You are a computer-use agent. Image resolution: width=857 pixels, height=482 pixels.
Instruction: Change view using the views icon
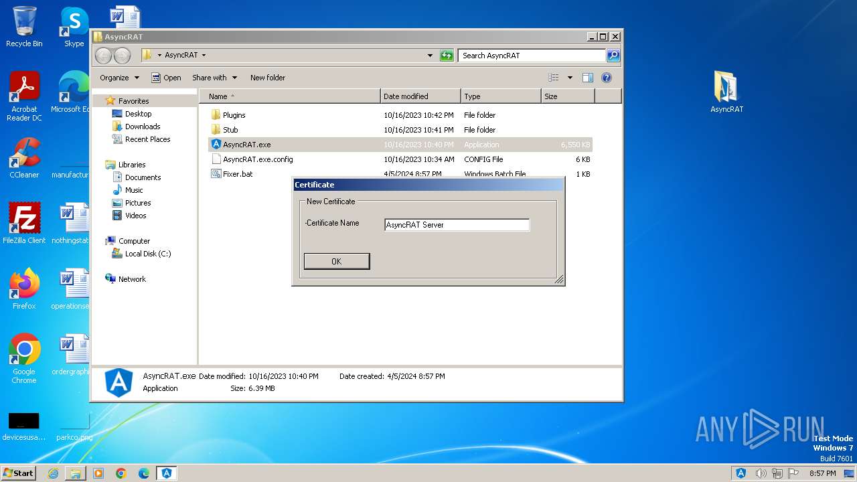[x=554, y=78]
